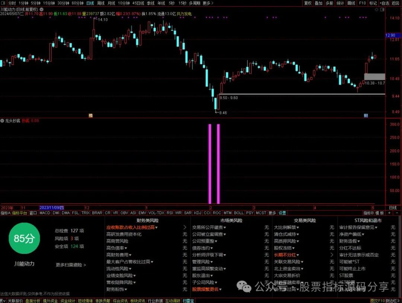Click the minus zoom button at indicator bar right

[397, 213]
